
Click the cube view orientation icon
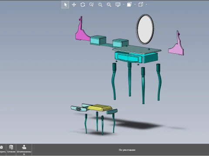point(141,5)
